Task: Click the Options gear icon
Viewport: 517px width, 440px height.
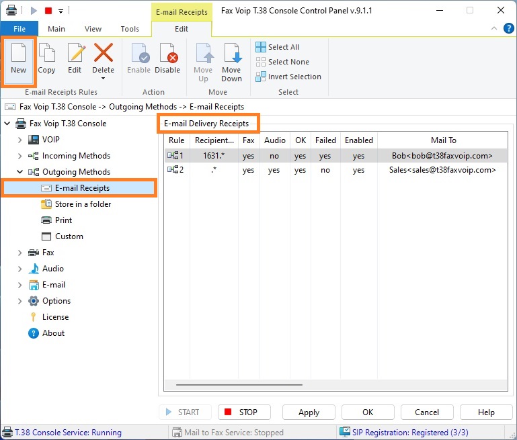Action: click(34, 301)
